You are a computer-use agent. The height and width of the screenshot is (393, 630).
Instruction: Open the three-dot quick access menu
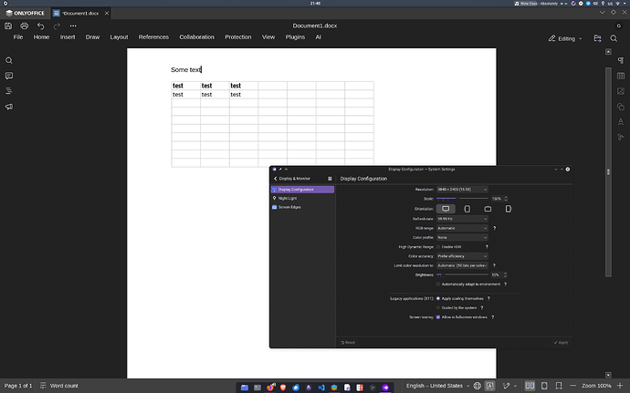point(73,26)
